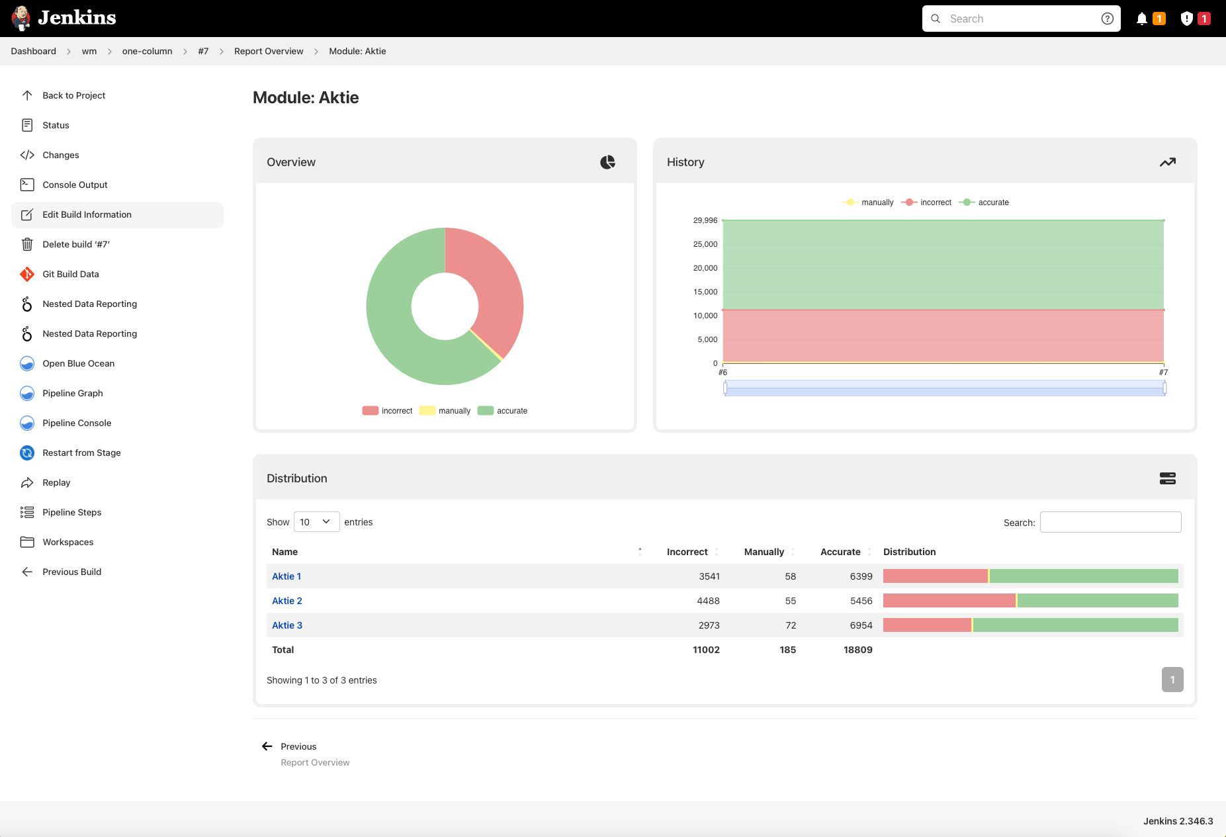This screenshot has height=837, width=1226.
Task: Click the Git Build Data icon
Action: (x=27, y=274)
